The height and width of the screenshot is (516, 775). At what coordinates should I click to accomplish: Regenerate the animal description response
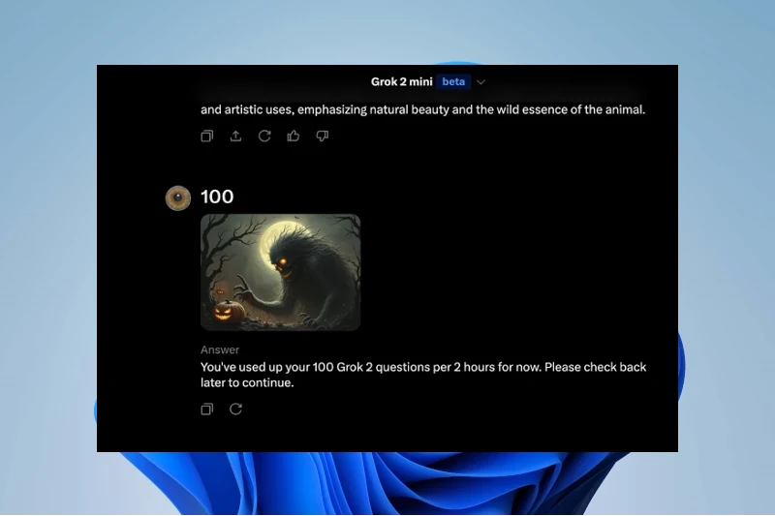coord(264,136)
